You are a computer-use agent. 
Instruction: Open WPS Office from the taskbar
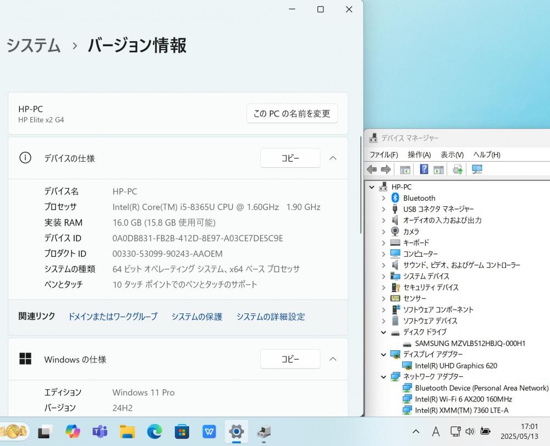[209, 432]
